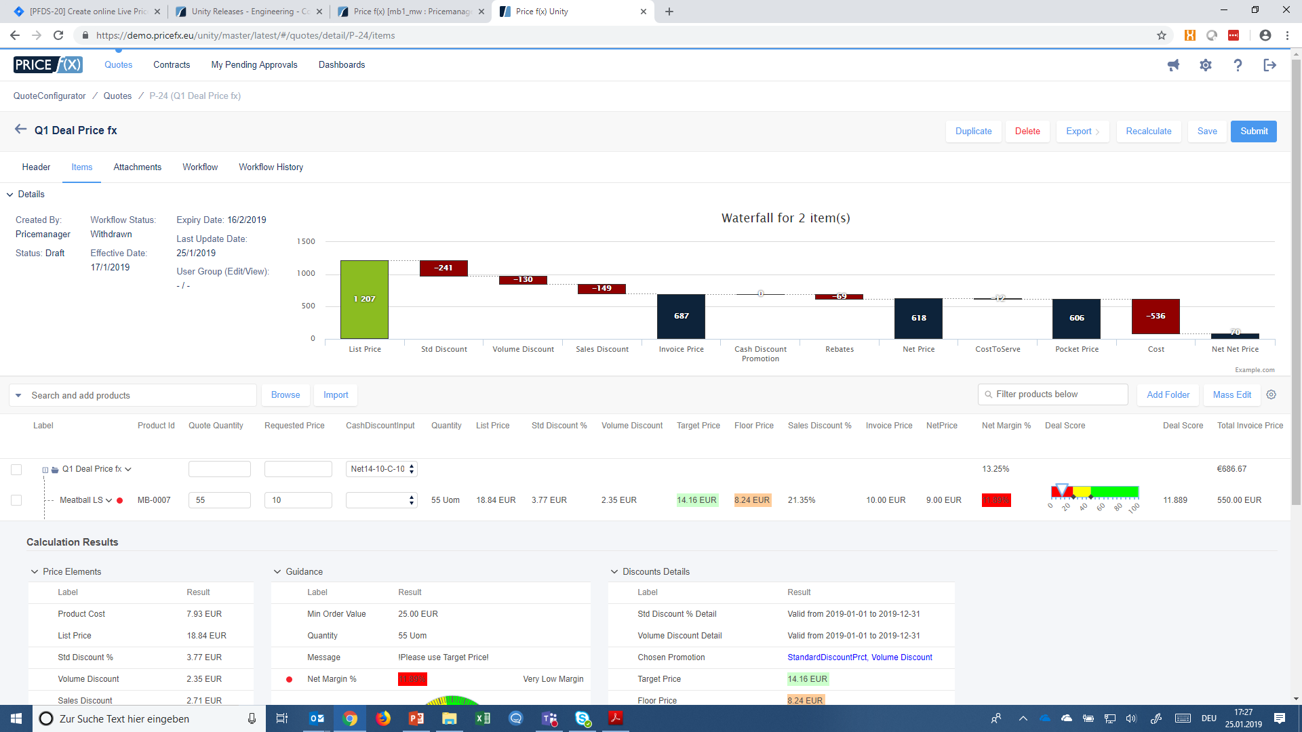Open column settings gear next to Mass Edit

pos(1271,394)
